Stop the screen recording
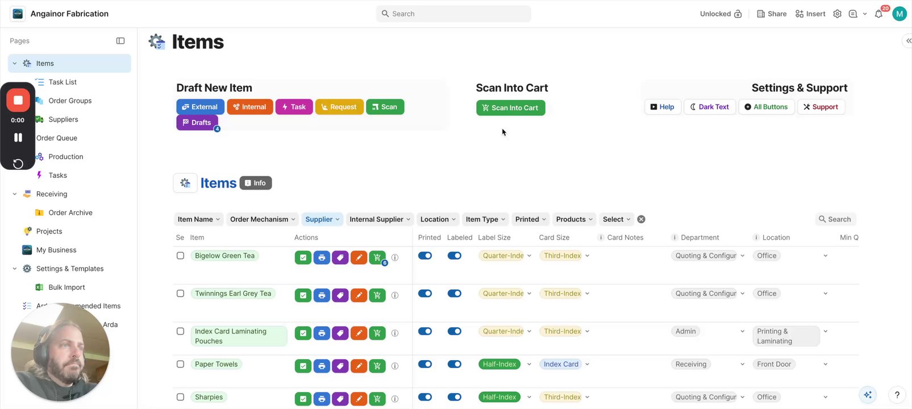Image resolution: width=912 pixels, height=409 pixels. [x=18, y=101]
